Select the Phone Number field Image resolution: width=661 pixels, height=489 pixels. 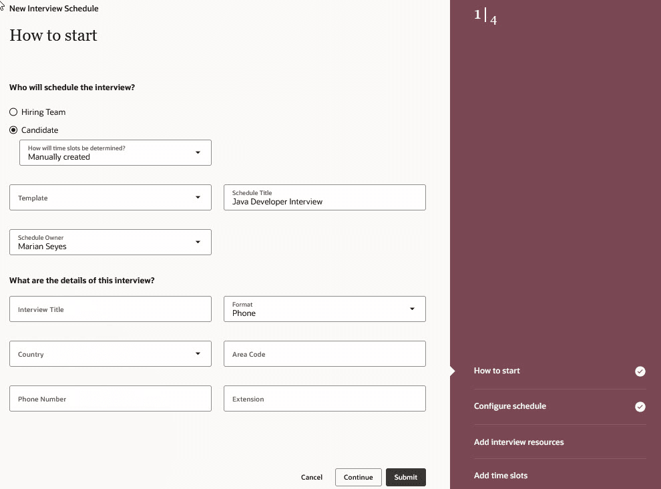click(110, 398)
